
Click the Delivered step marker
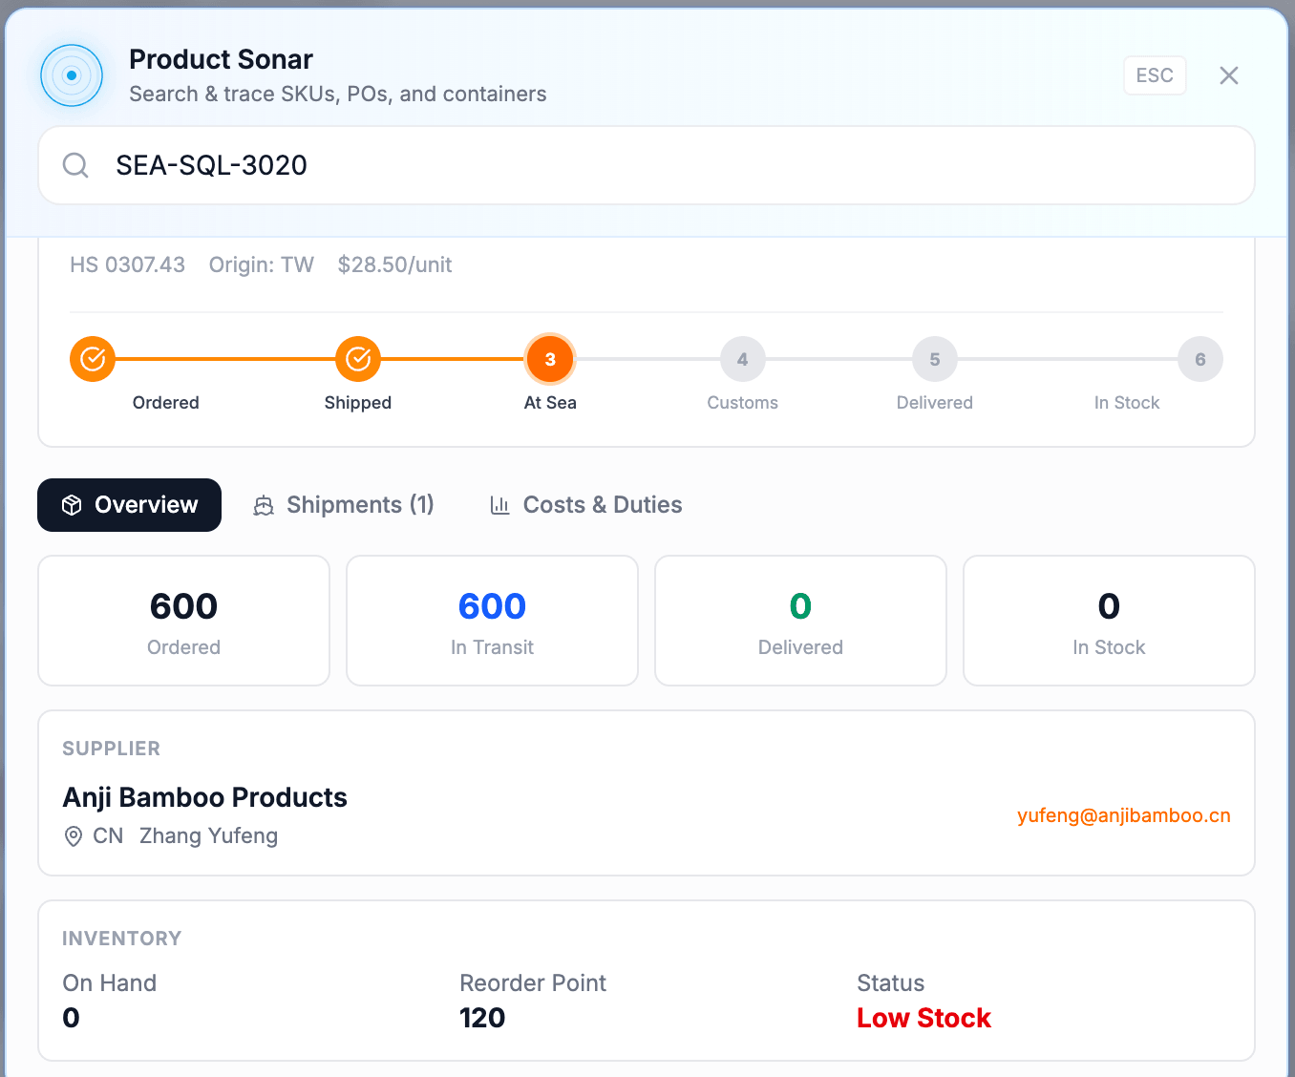pyautogui.click(x=934, y=359)
